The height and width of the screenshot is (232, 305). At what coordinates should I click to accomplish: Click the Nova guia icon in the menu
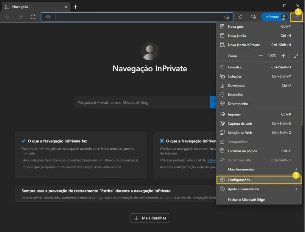point(222,26)
